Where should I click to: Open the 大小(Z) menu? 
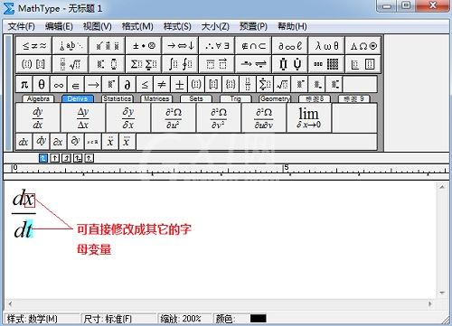click(x=215, y=26)
